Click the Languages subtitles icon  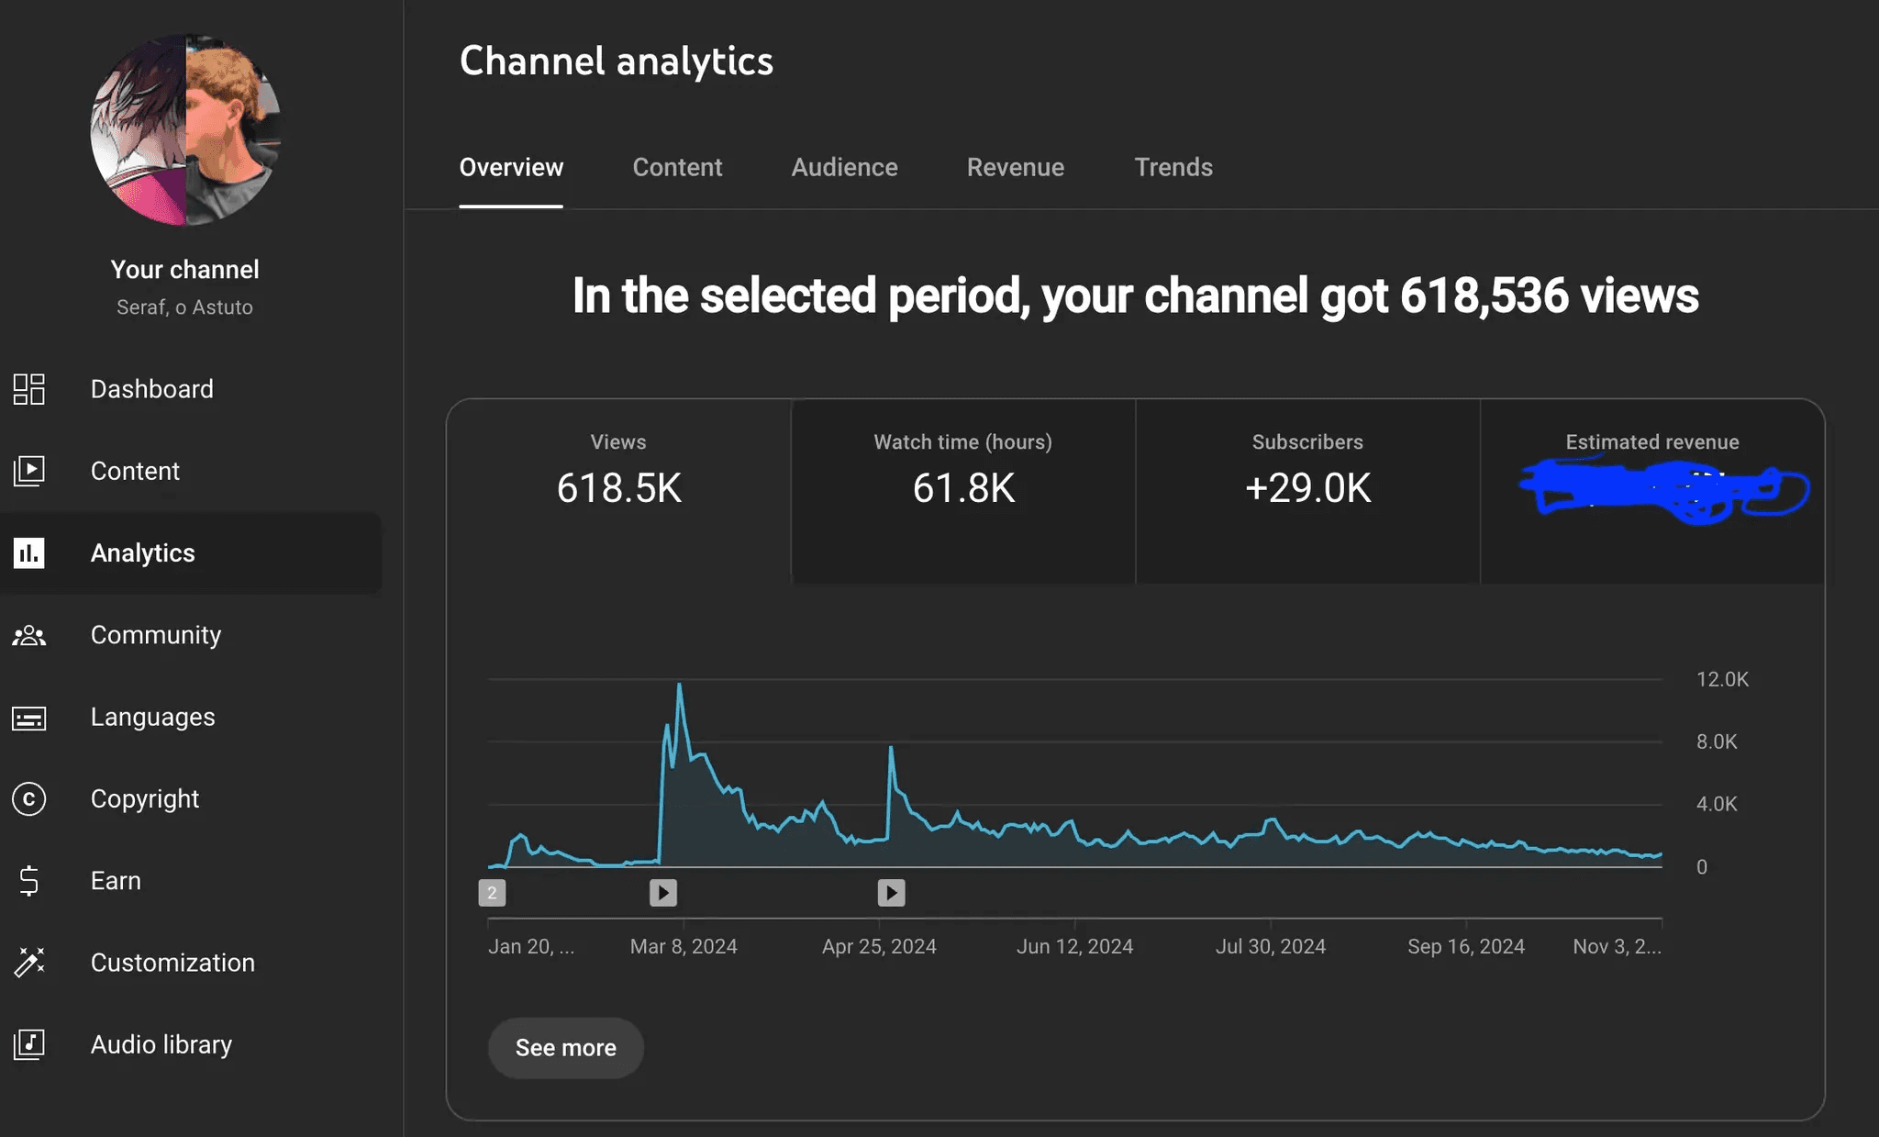pos(28,718)
